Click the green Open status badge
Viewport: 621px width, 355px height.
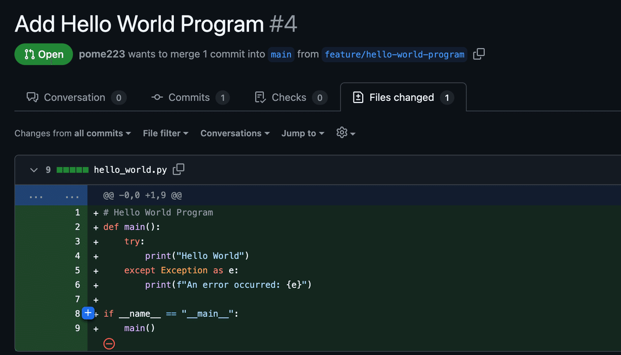point(43,54)
